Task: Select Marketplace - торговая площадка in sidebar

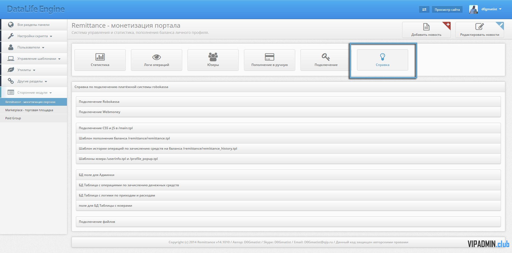Action: tap(33, 110)
